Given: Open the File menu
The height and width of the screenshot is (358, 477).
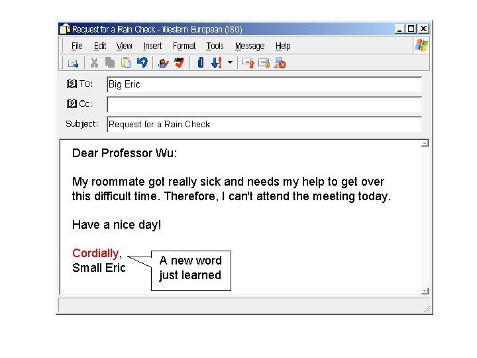Looking at the screenshot, I should coord(77,46).
